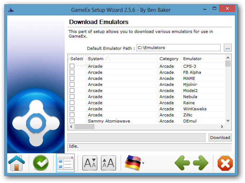Select the MAME emulator checkbox
The height and width of the screenshot is (183, 245).
pyautogui.click(x=72, y=78)
